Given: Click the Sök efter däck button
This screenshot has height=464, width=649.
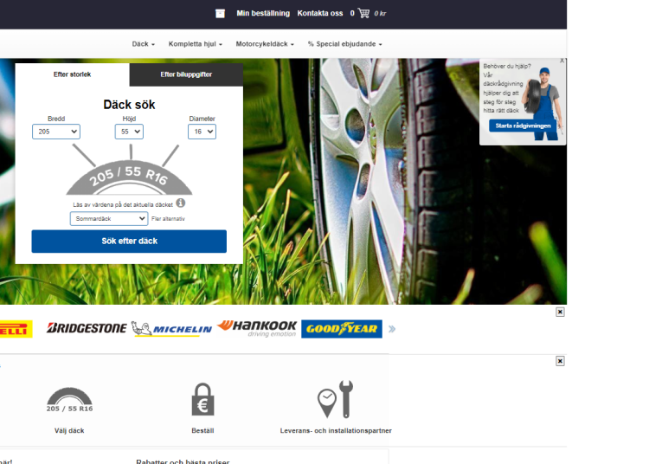Looking at the screenshot, I should (129, 242).
